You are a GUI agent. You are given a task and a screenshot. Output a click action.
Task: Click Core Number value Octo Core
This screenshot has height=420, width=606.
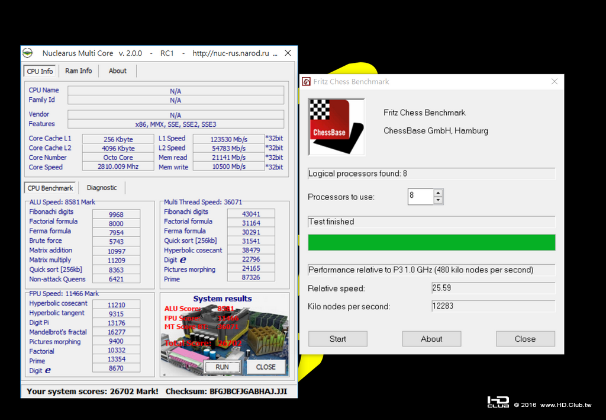point(118,158)
